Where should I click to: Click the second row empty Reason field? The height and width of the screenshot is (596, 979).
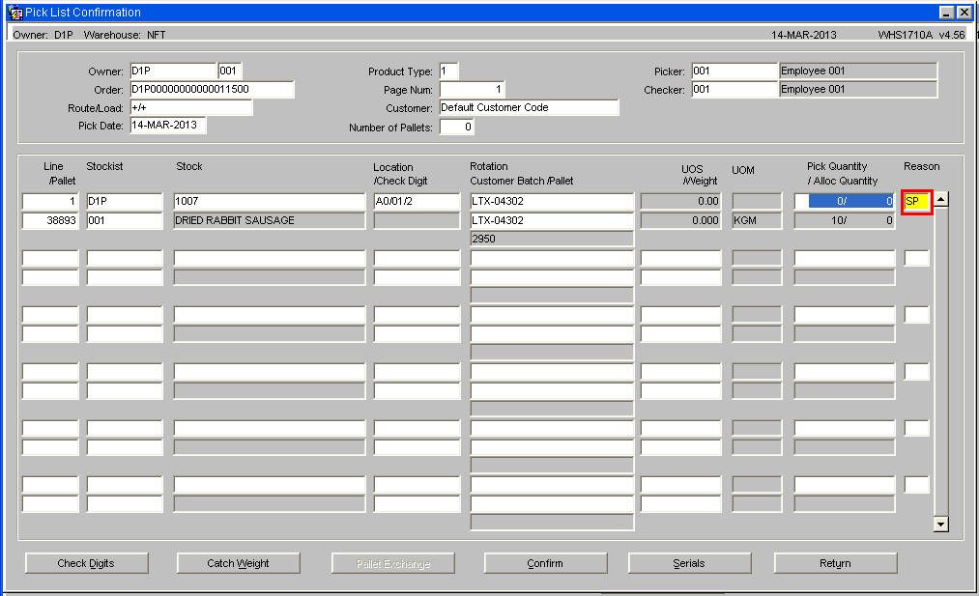(916, 258)
